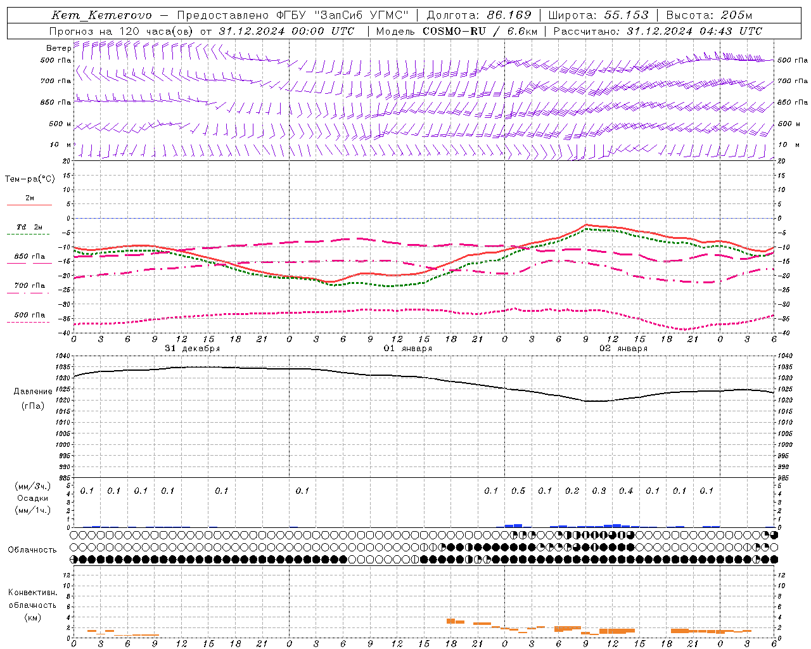Click the Высота: 205м header value
The height and width of the screenshot is (649, 811).
[709, 15]
